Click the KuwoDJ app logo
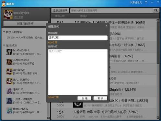 (4, 4)
